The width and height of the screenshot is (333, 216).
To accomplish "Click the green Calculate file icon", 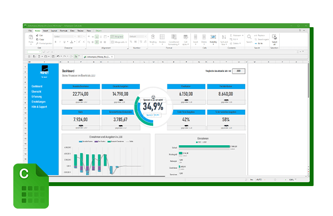I will 31,186.
